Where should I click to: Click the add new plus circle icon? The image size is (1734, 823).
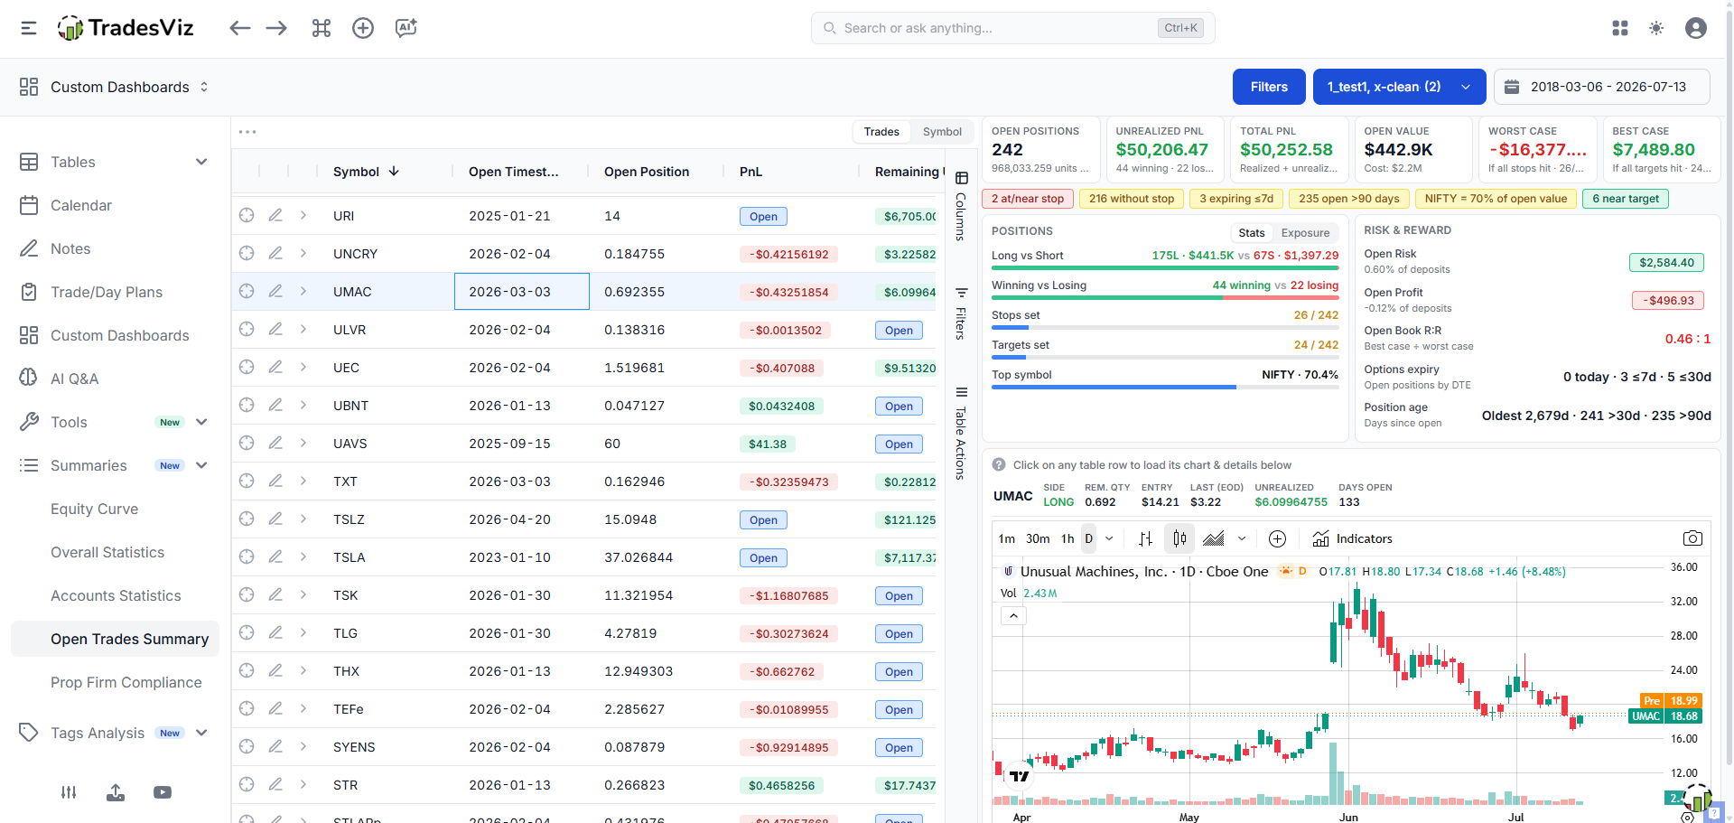363,28
